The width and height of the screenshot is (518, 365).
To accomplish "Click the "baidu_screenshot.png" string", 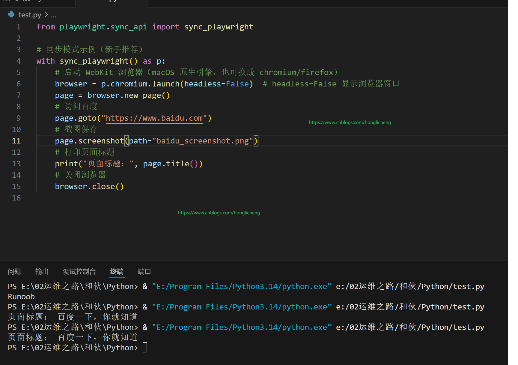I will [x=203, y=141].
